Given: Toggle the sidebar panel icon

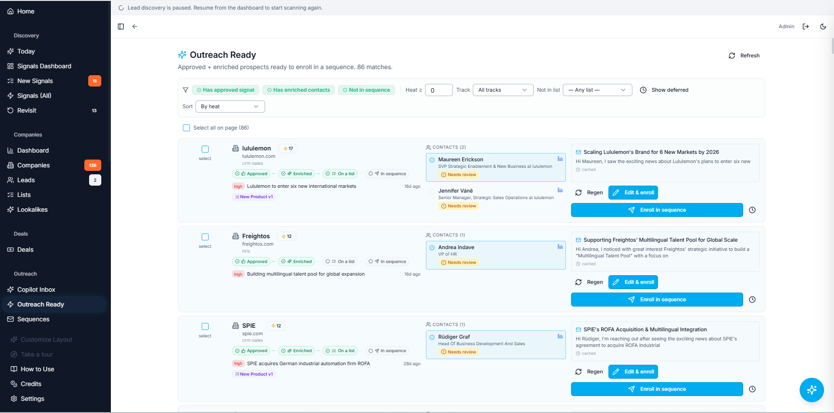Looking at the screenshot, I should coord(121,27).
